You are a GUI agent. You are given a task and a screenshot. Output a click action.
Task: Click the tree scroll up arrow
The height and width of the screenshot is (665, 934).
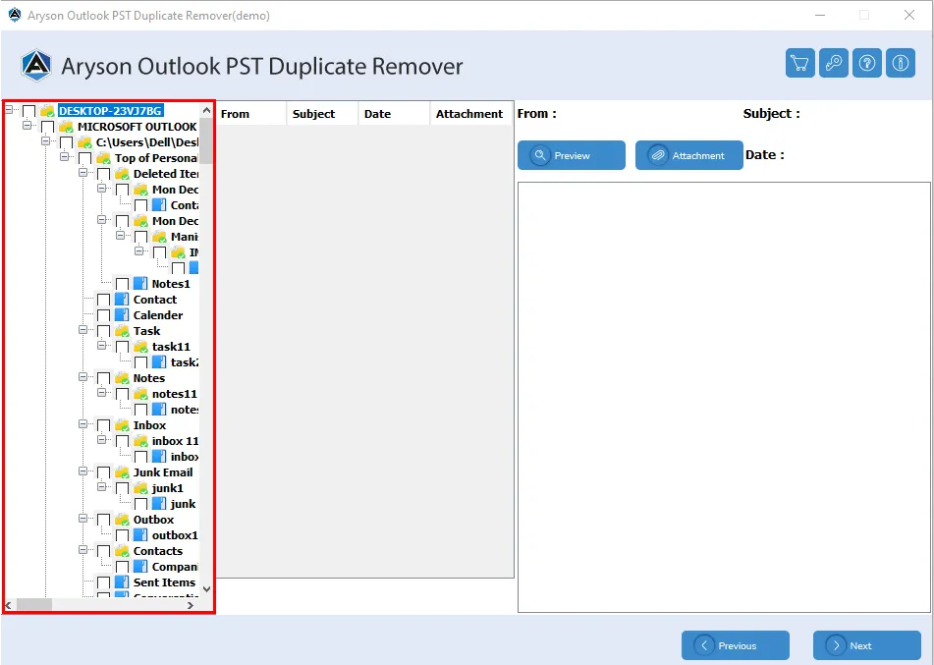pos(206,110)
